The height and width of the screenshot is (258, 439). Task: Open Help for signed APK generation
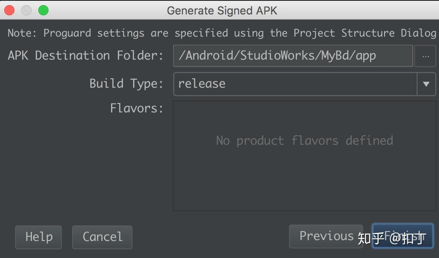pos(38,237)
